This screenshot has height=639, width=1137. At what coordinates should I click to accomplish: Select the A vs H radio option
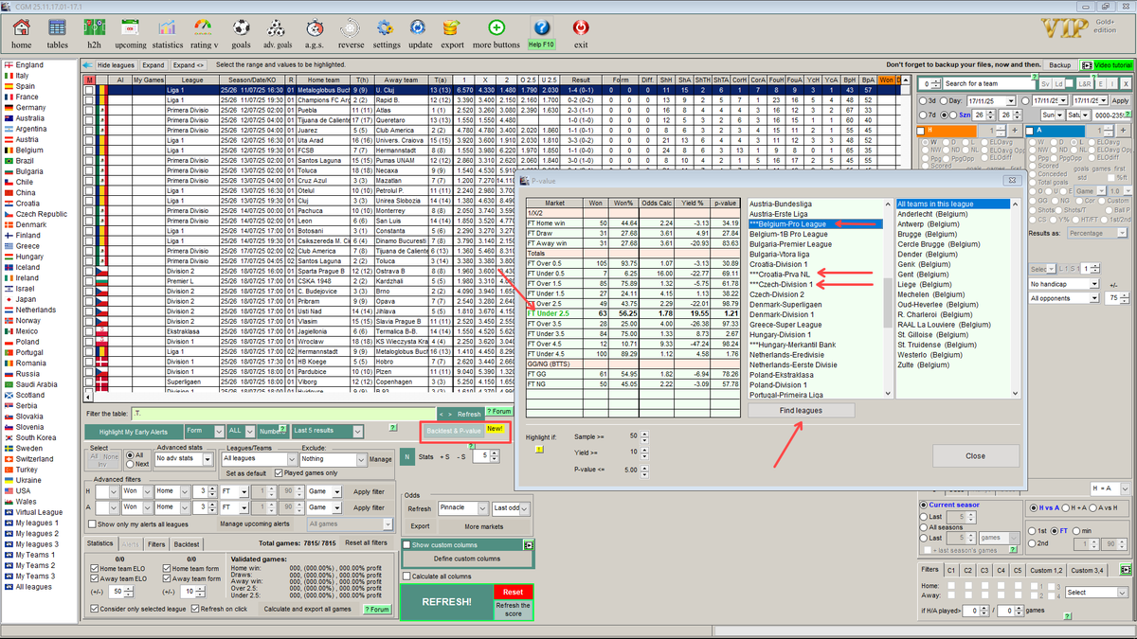(1095, 507)
